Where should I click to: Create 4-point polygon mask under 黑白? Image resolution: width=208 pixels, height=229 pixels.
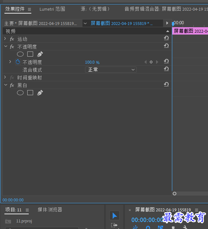click(30, 93)
